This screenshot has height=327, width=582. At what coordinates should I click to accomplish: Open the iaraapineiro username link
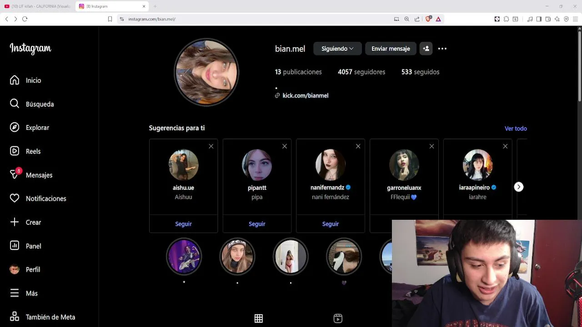[474, 188]
